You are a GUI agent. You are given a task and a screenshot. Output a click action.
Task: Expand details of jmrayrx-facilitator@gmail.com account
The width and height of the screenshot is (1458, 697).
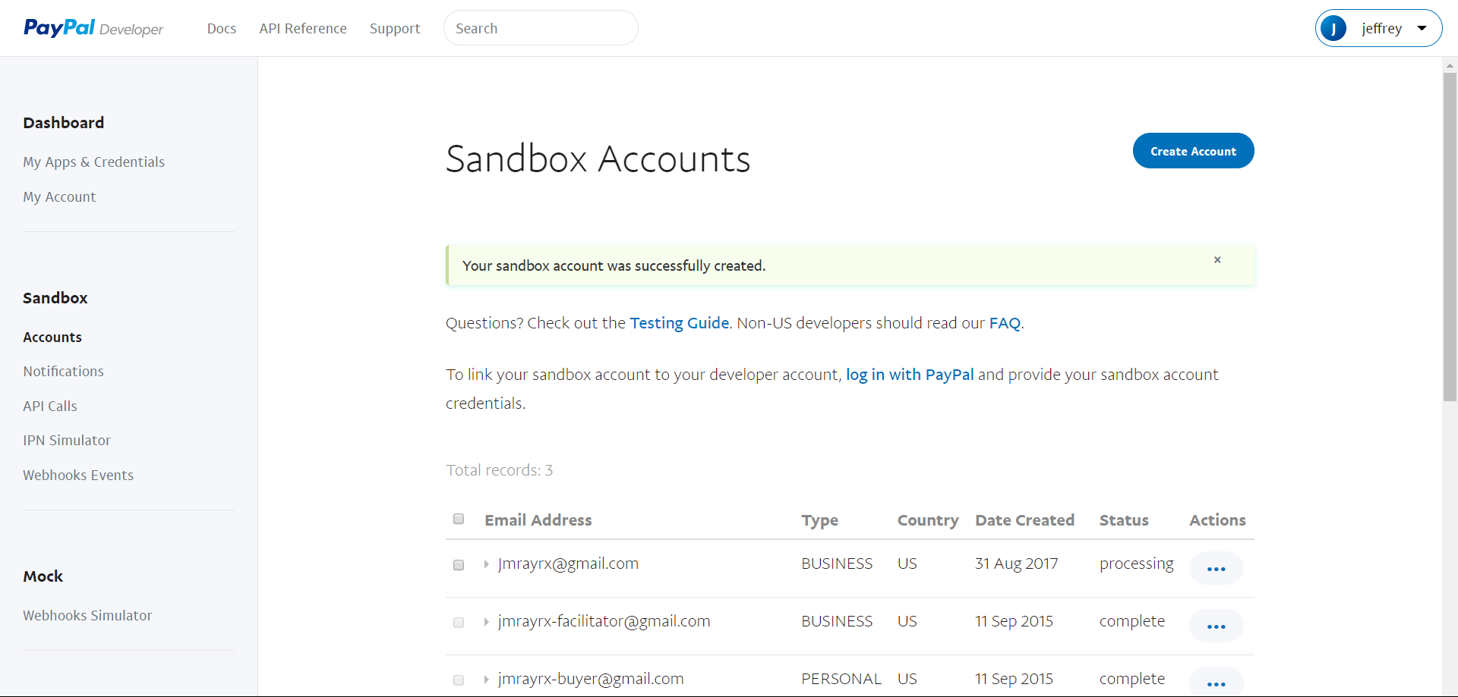pos(486,622)
